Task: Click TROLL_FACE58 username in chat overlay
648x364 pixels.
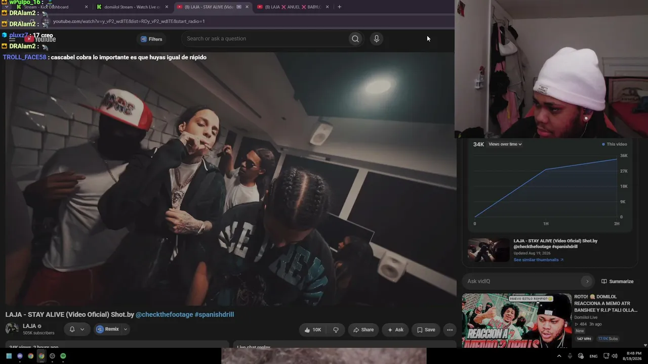Action: pyautogui.click(x=24, y=57)
